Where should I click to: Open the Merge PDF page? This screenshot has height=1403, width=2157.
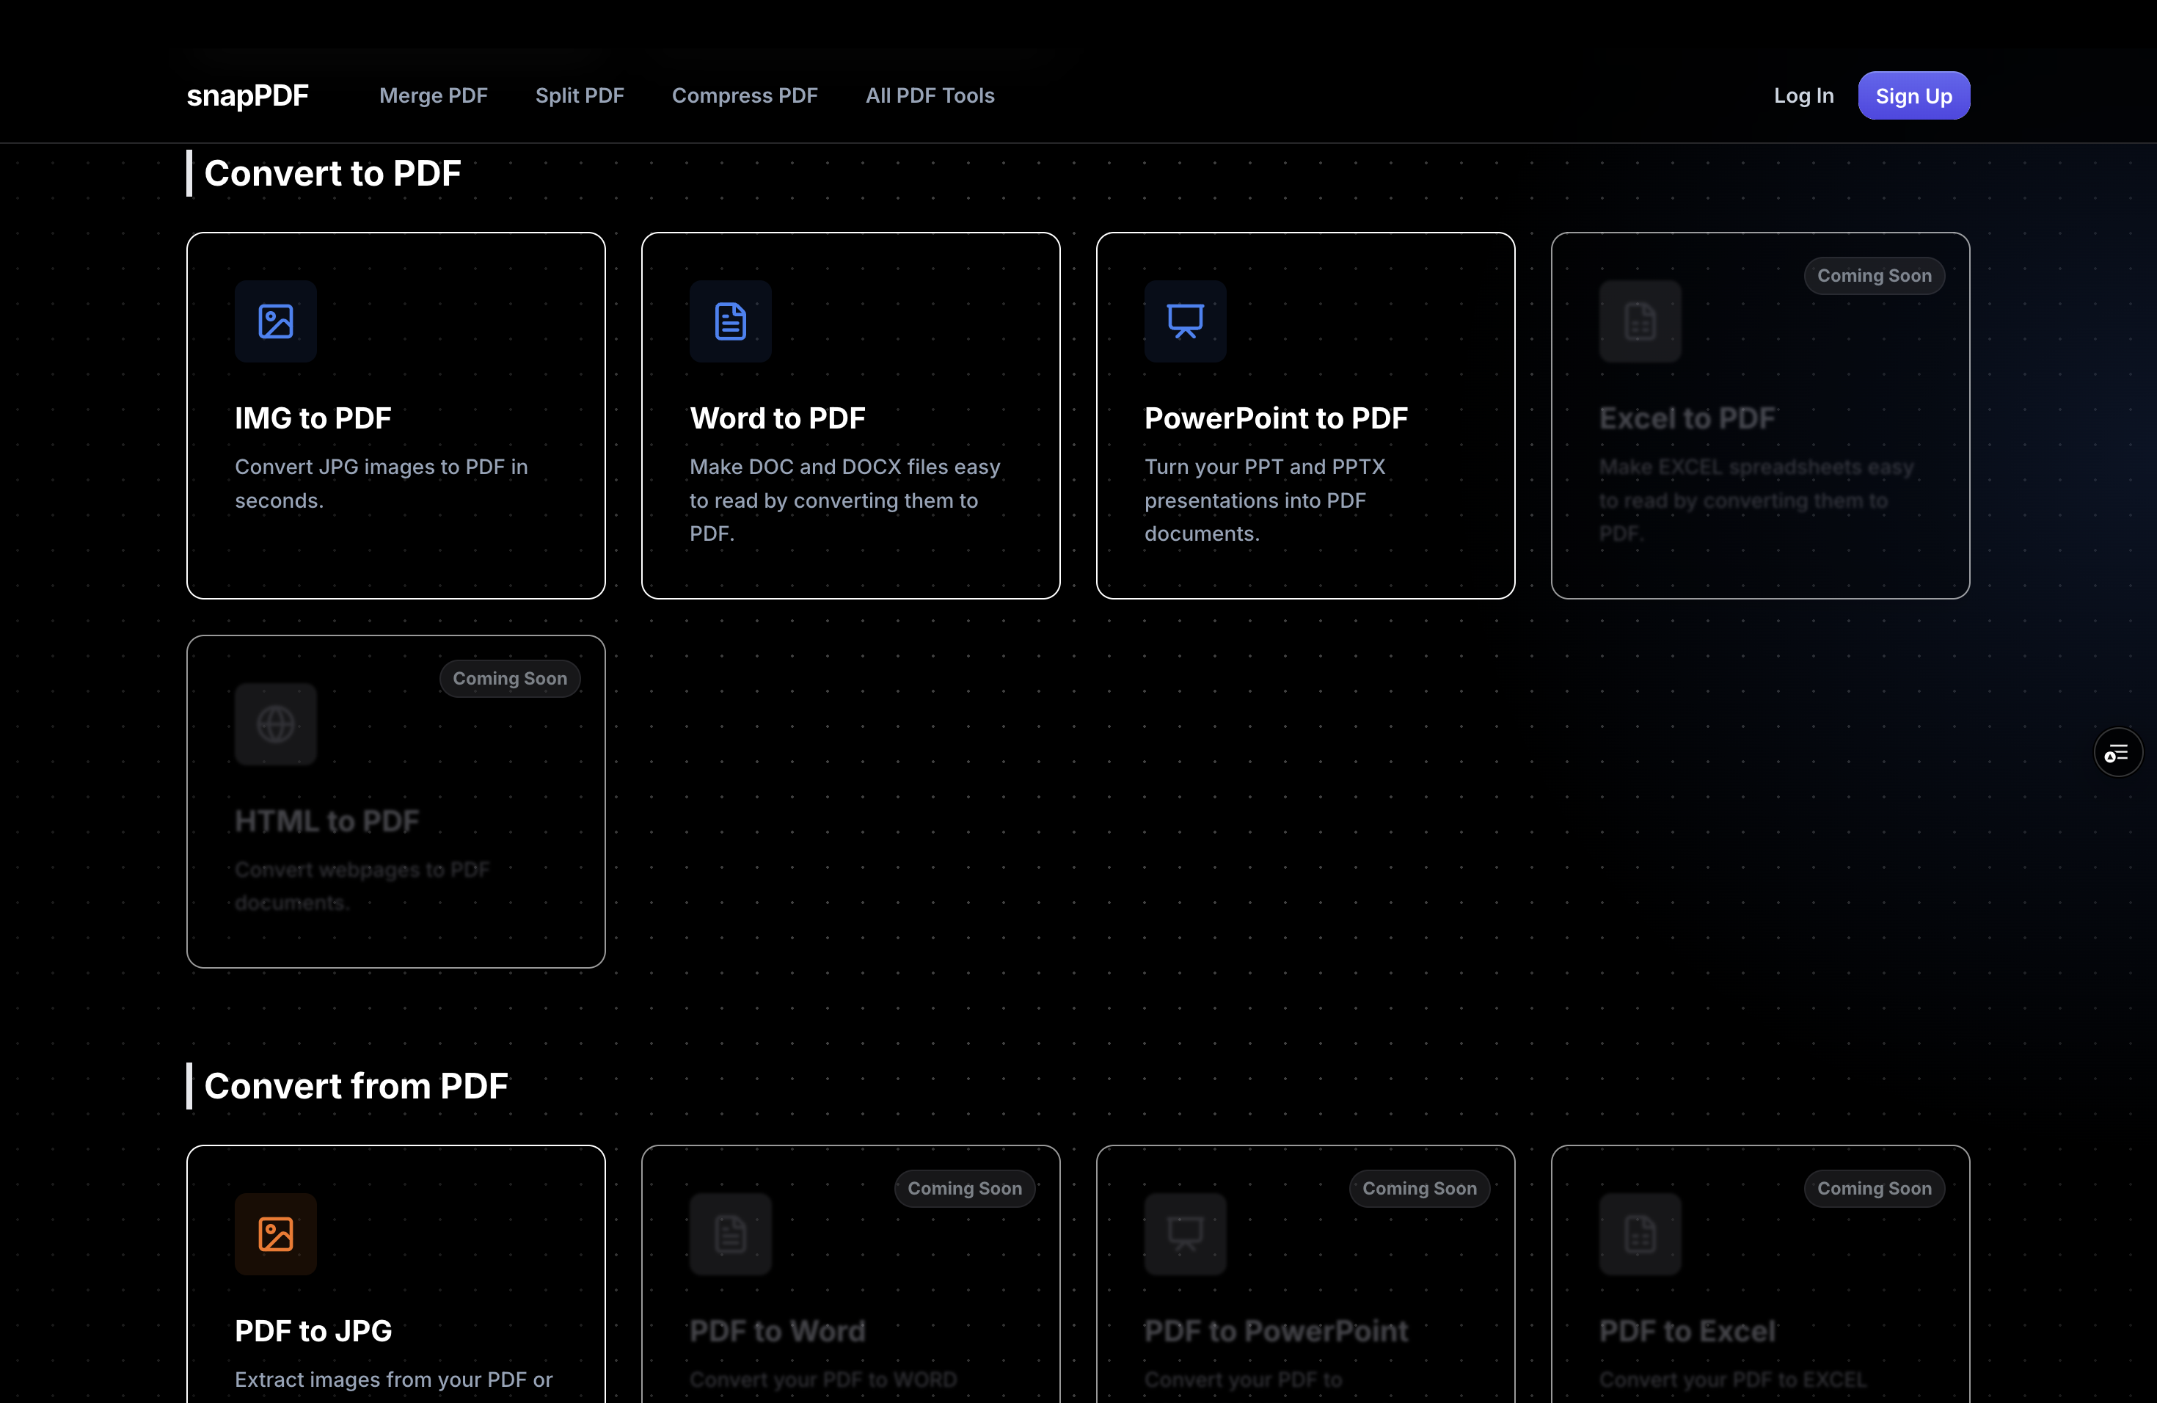pos(433,95)
